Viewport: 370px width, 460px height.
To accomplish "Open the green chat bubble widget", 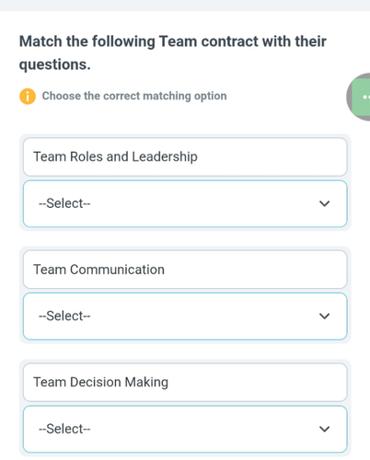I will pos(361,98).
